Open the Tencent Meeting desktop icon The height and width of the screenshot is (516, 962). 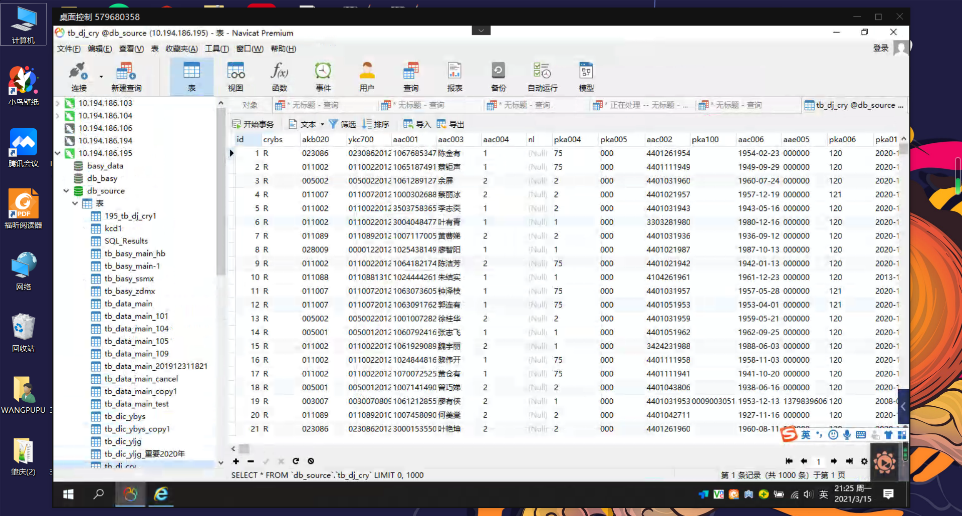tap(23, 147)
